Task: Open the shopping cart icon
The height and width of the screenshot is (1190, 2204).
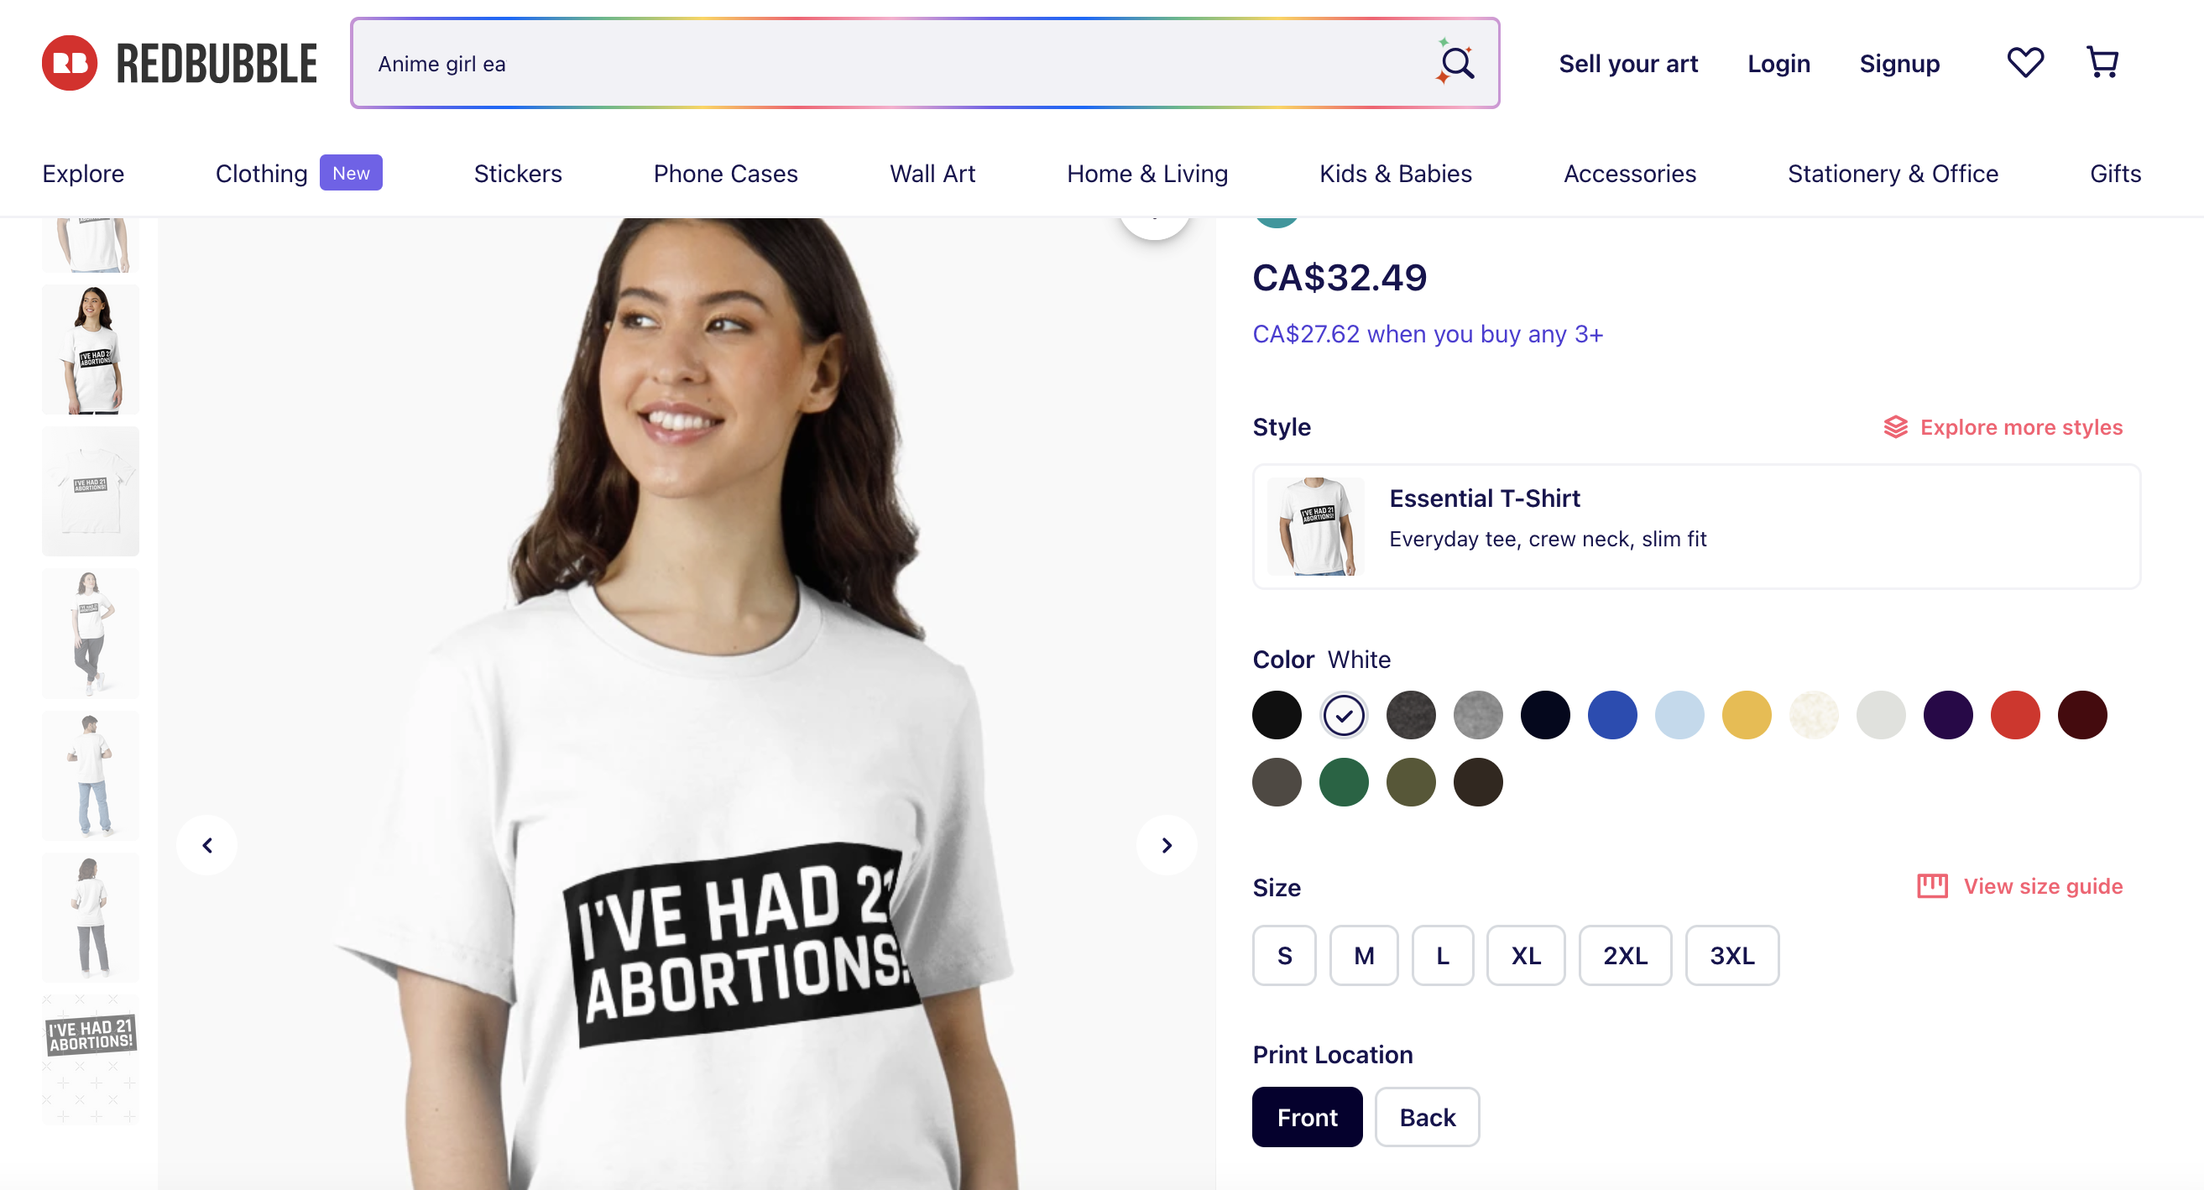Action: pyautogui.click(x=2102, y=62)
